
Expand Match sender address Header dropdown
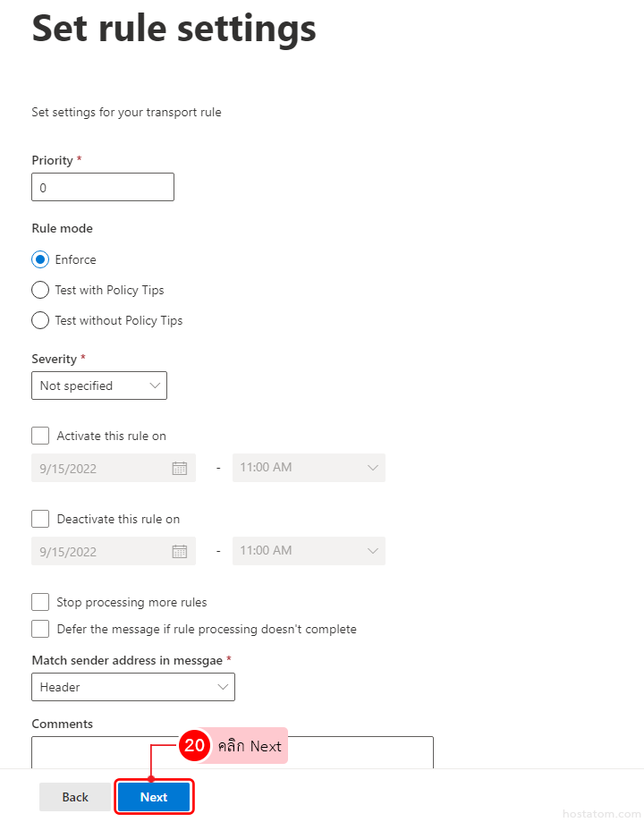132,687
